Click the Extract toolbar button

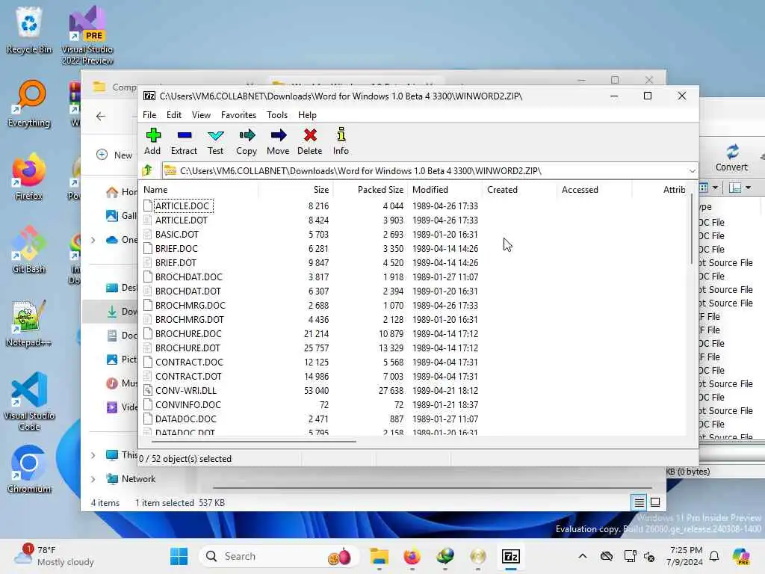tap(184, 141)
